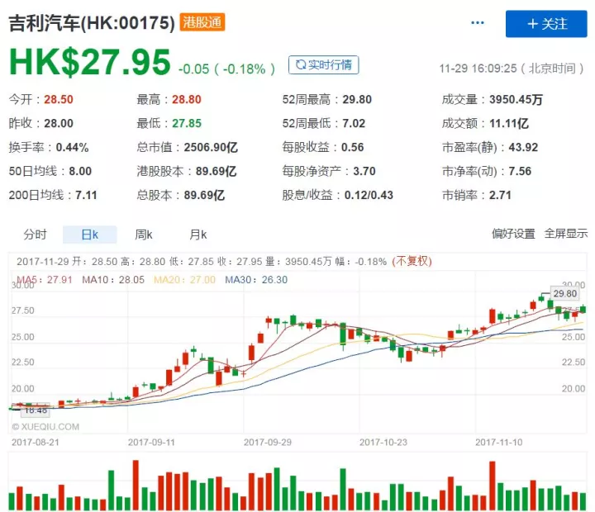Click the 2017-11-10 date axis label
This screenshot has height=512, width=595.
pos(499,442)
